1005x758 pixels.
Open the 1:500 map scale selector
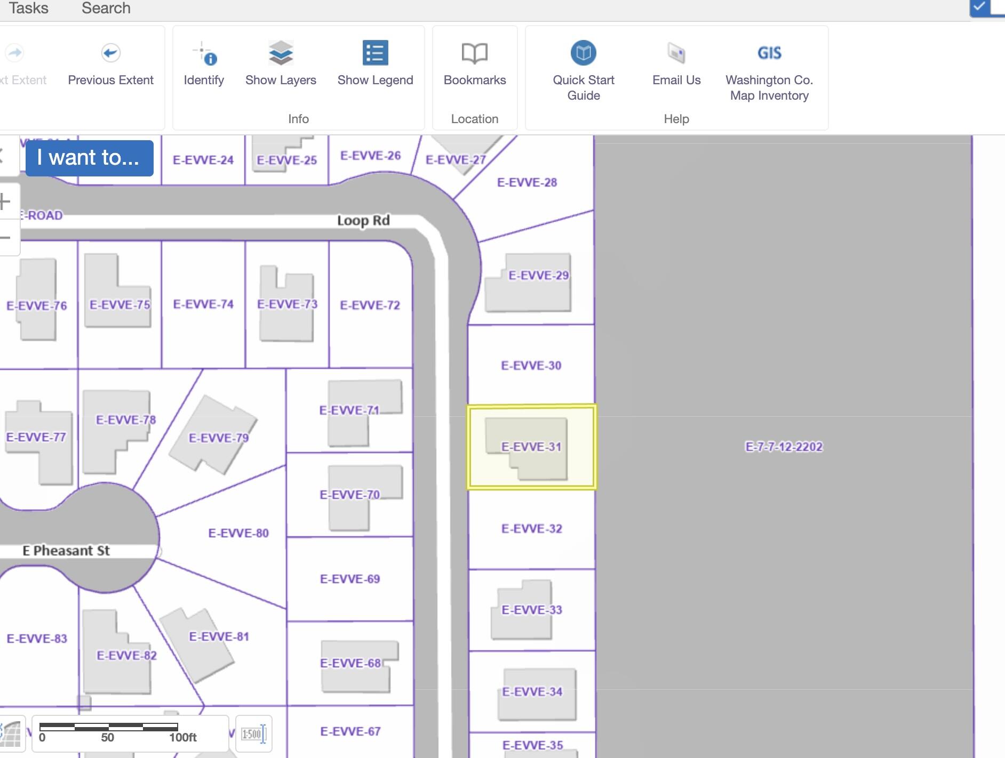point(253,734)
